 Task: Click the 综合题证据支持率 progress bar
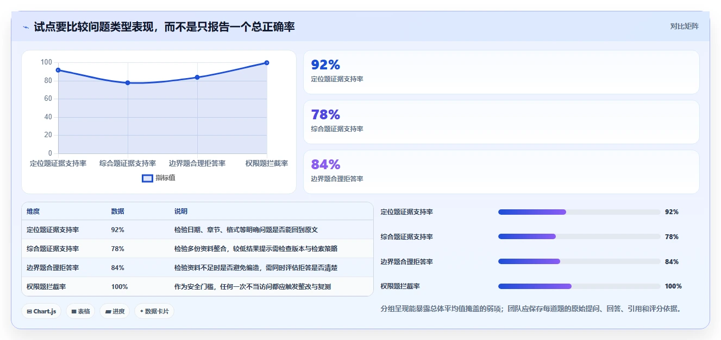[579, 236]
